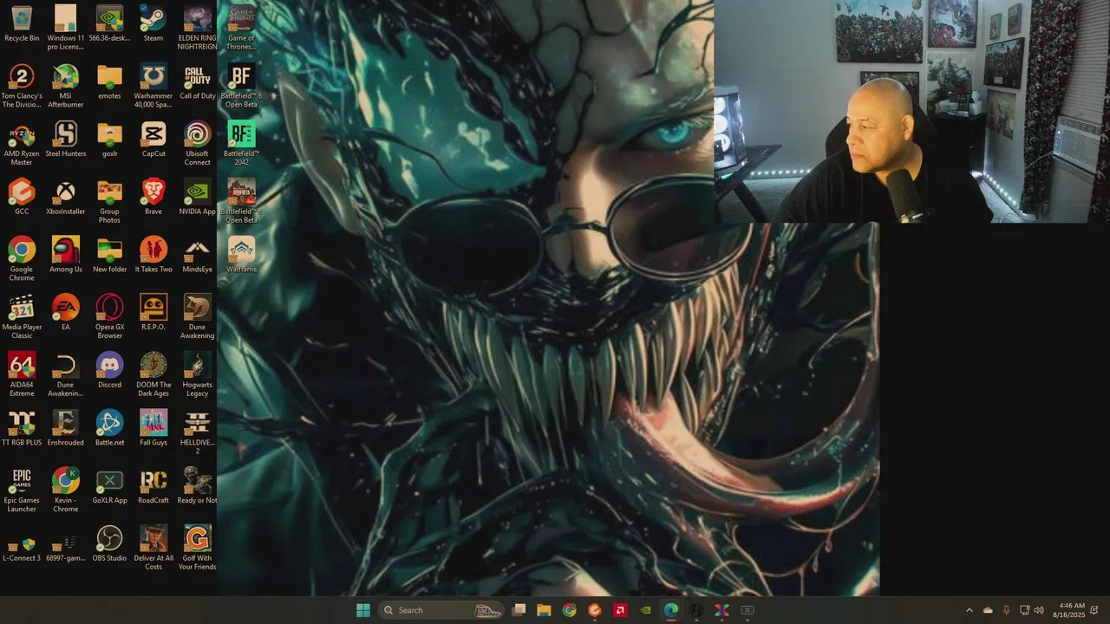Launch Opera GX Browser shortcut

click(x=109, y=317)
